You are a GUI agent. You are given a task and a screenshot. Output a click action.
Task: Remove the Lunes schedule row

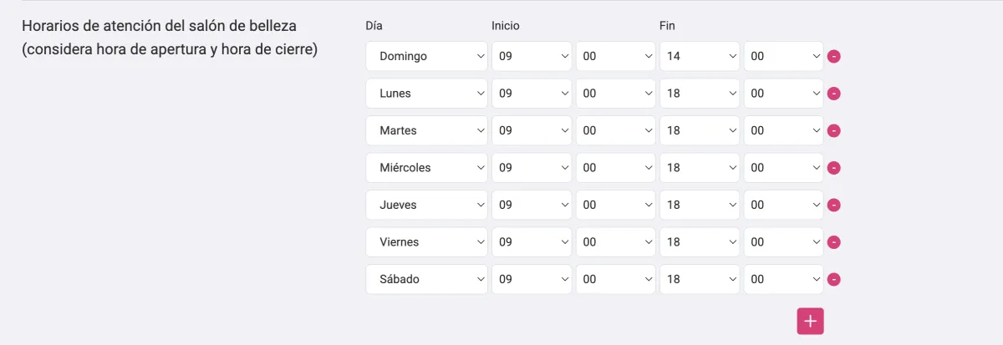[x=833, y=94]
